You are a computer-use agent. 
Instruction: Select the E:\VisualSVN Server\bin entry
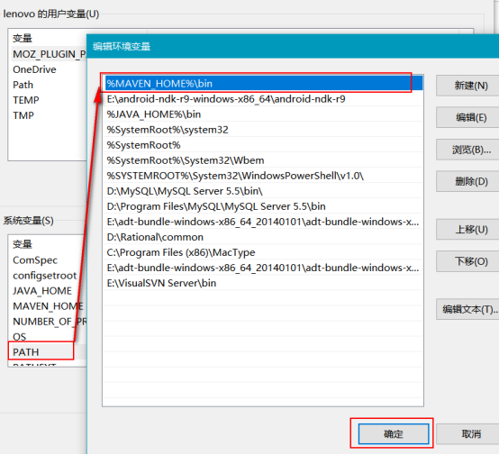click(263, 283)
